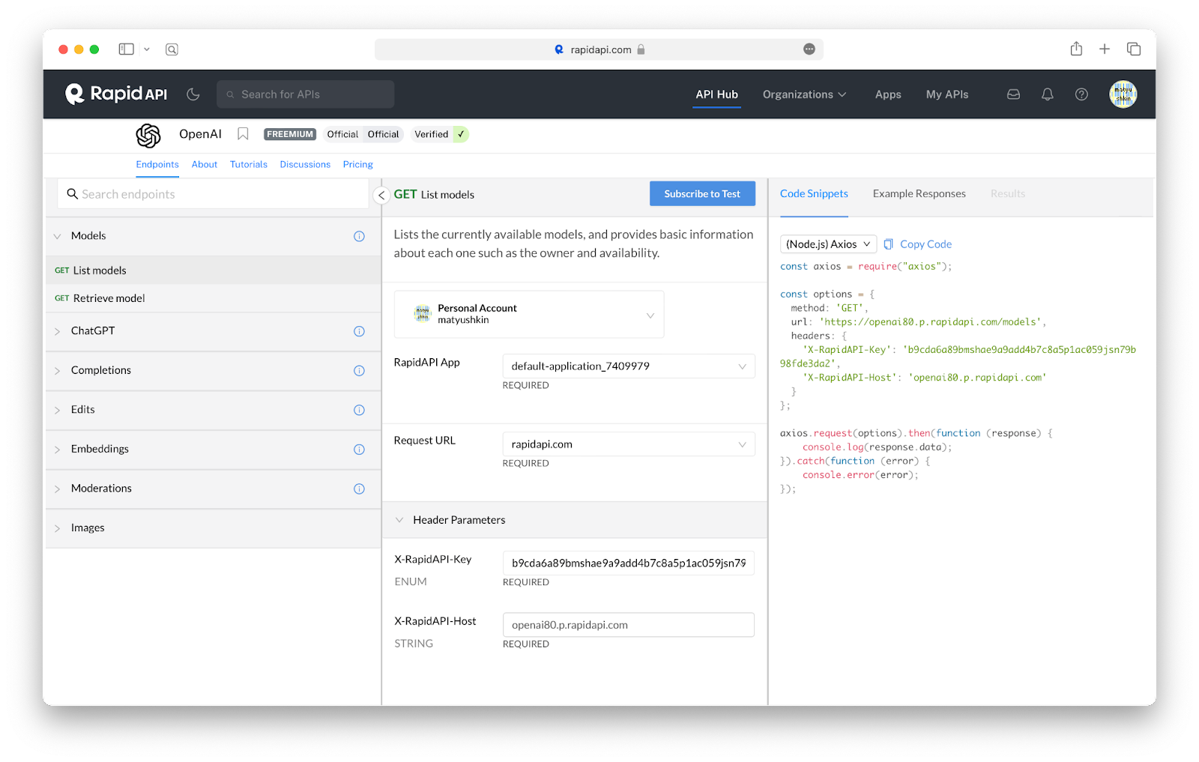Collapse the Models group
Viewport: 1199px width, 762px height.
pyautogui.click(x=57, y=236)
